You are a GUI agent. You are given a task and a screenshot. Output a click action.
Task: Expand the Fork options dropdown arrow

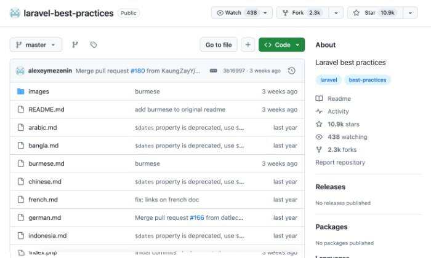pyautogui.click(x=336, y=13)
